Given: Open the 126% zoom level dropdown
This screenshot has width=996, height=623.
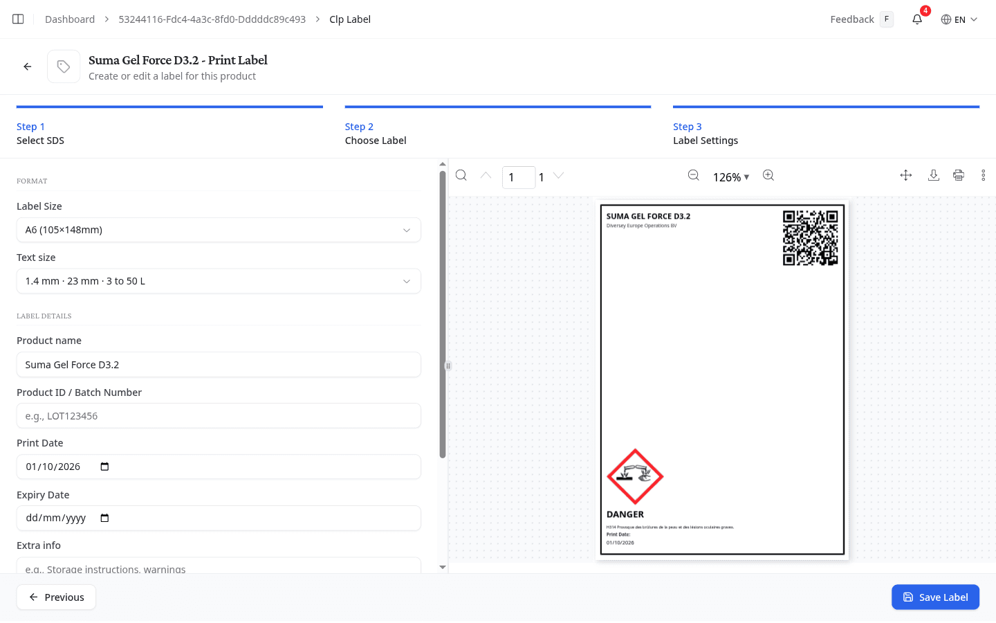Looking at the screenshot, I should 731,177.
